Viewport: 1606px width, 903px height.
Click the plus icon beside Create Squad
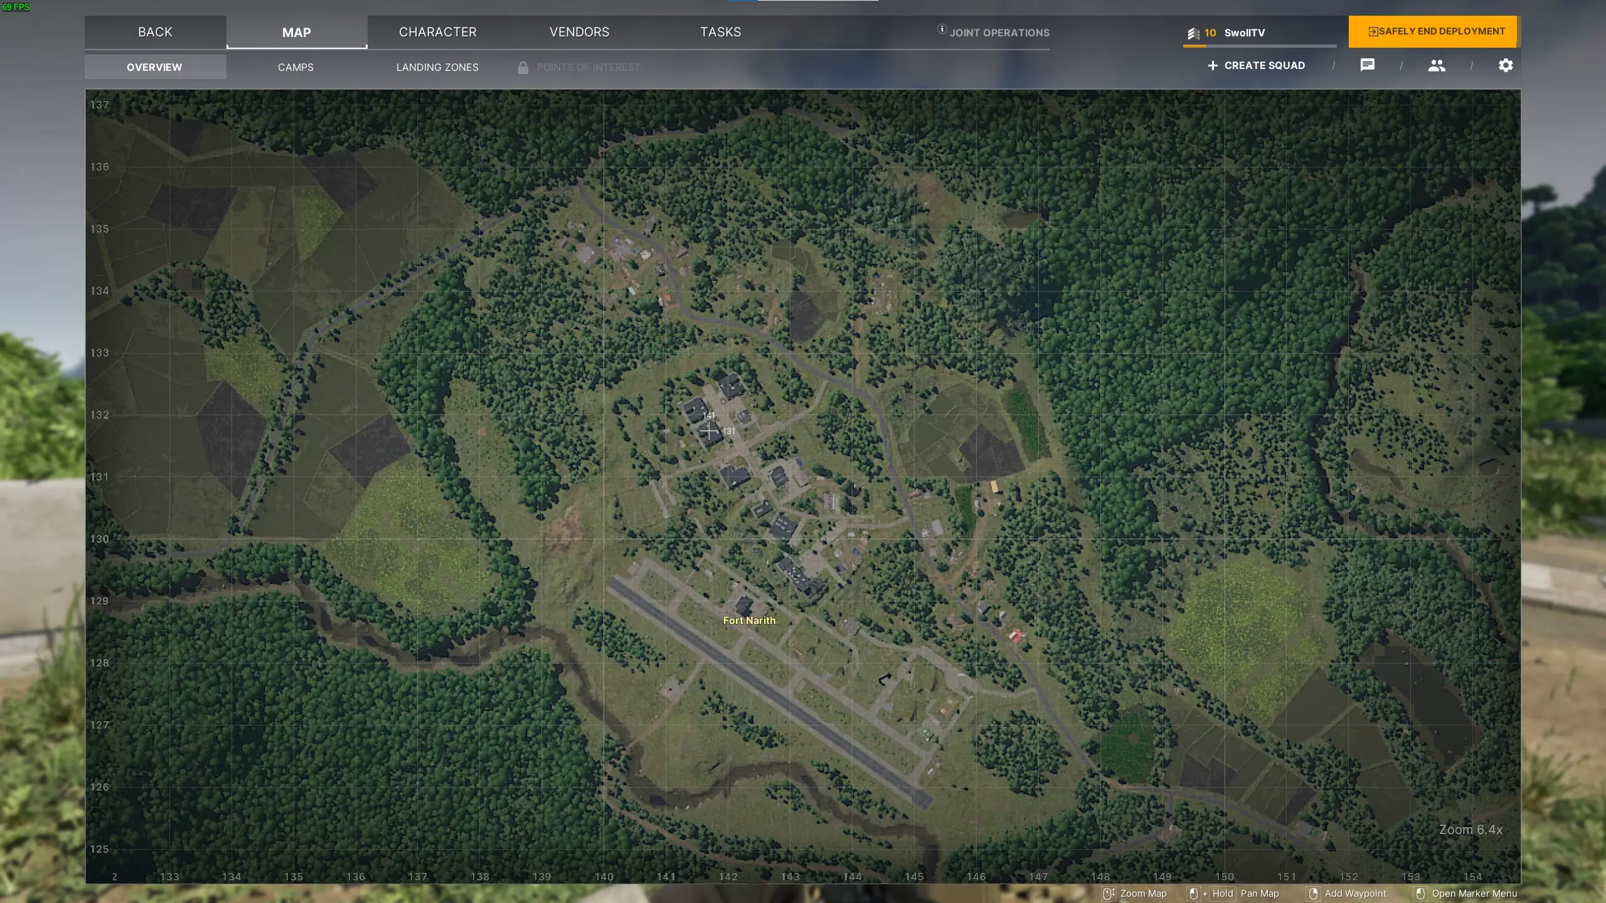tap(1213, 65)
